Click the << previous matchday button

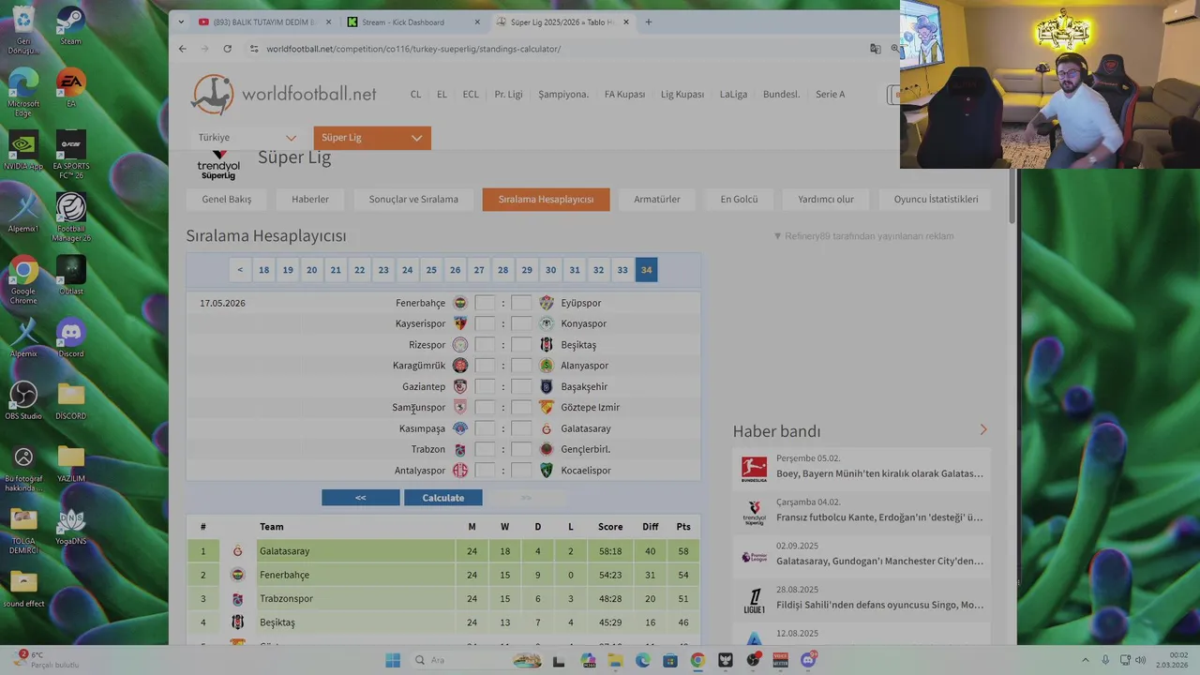pyautogui.click(x=360, y=498)
